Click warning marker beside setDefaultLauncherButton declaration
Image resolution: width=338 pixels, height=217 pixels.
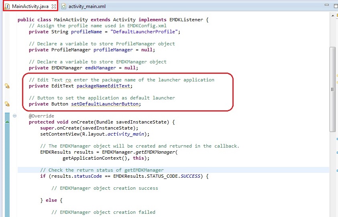7,104
